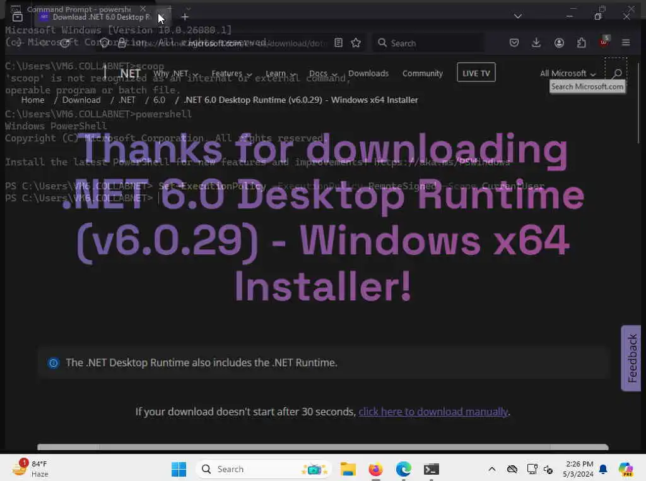Click the display network tray icon
646x481 pixels.
(x=532, y=469)
